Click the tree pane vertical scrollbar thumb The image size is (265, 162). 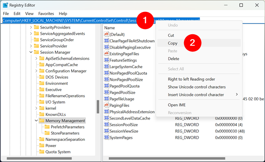[x=98, y=107]
